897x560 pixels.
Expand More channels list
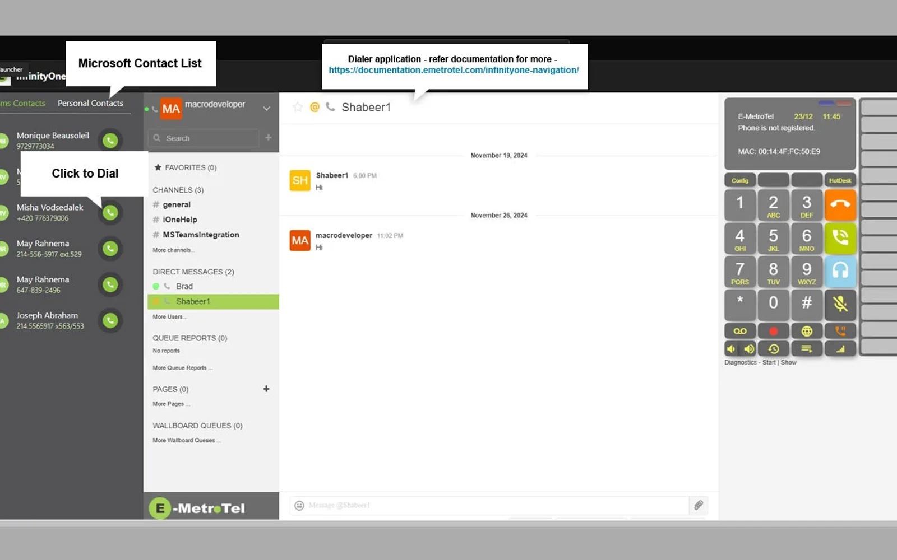tap(173, 250)
